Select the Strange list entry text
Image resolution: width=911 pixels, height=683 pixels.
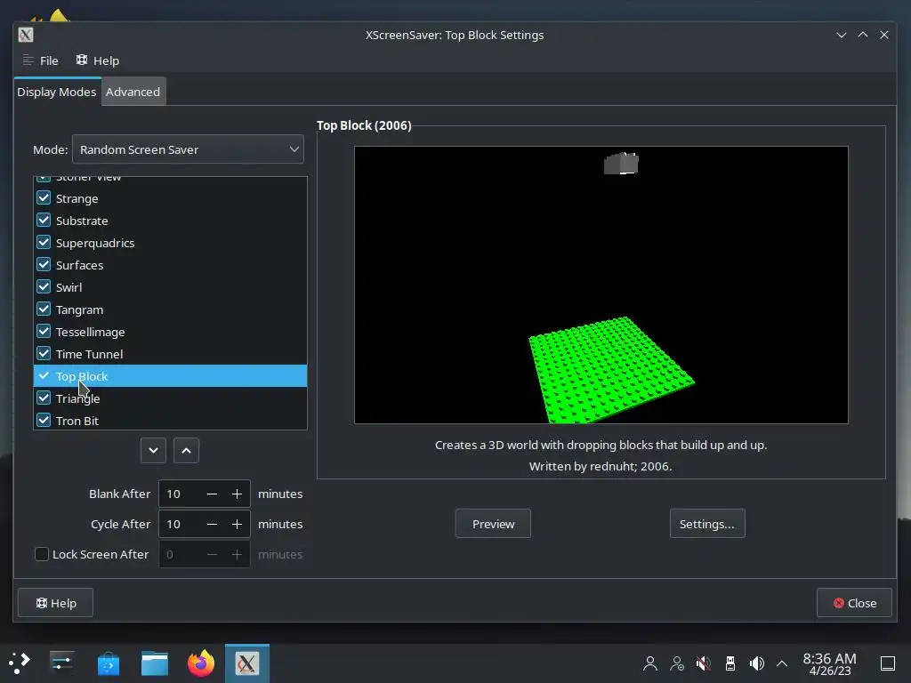(x=77, y=198)
